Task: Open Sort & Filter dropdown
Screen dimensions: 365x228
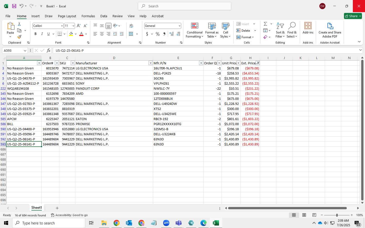Action: coord(280,30)
